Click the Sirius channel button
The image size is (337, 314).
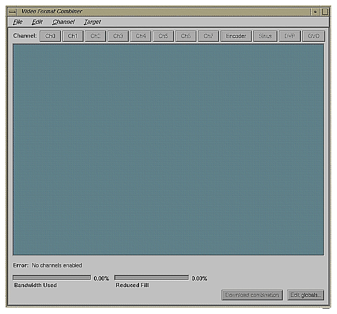point(265,36)
